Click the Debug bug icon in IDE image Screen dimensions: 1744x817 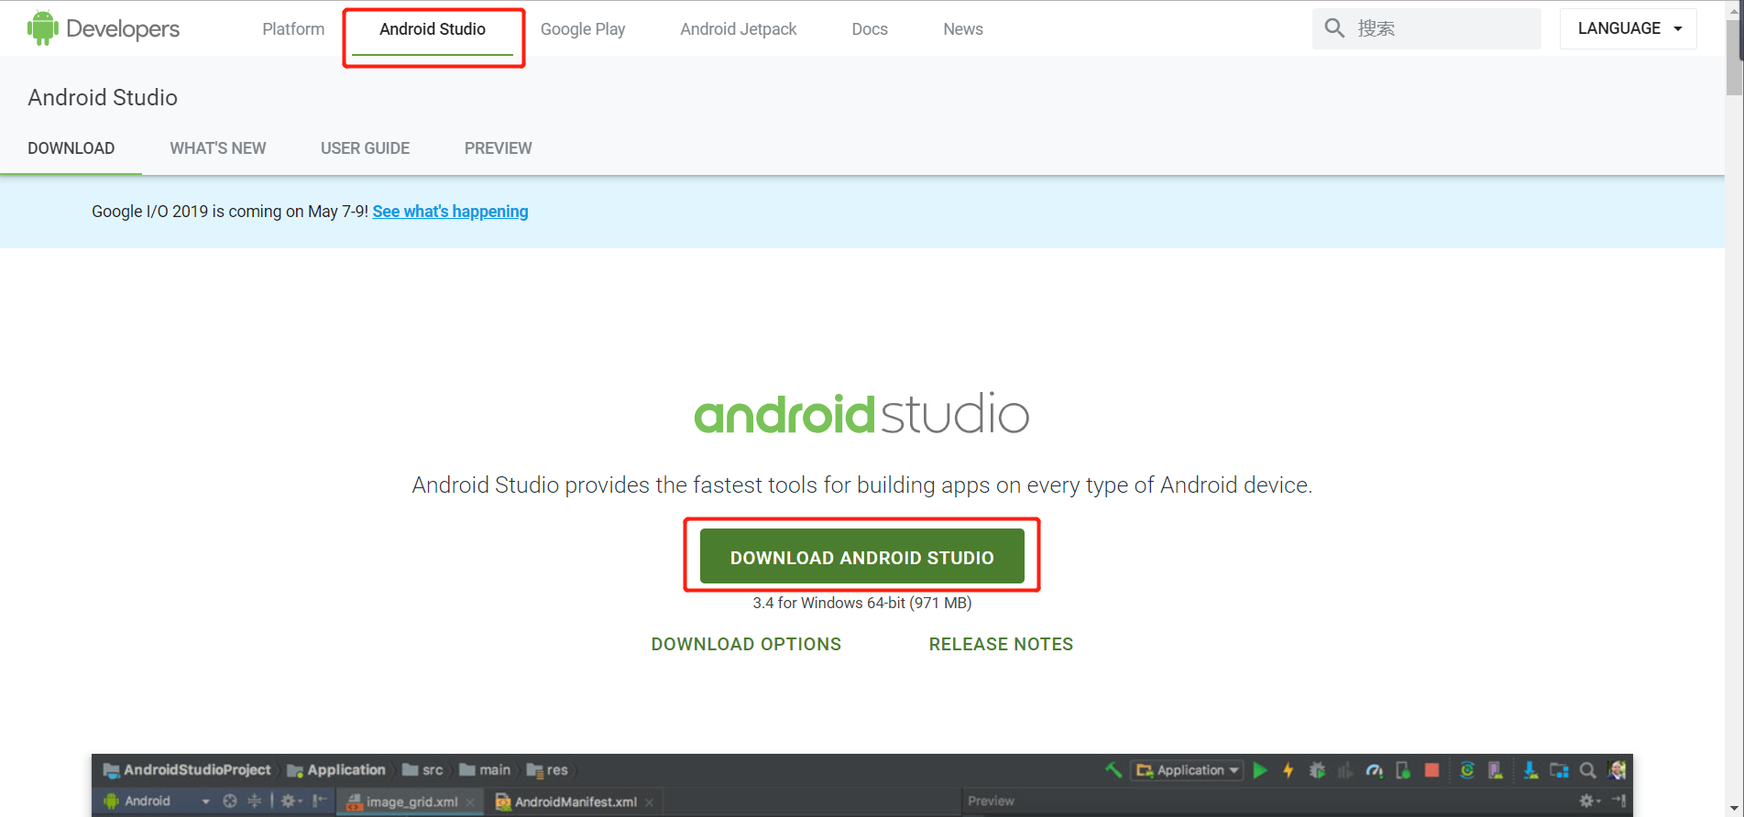click(1317, 770)
